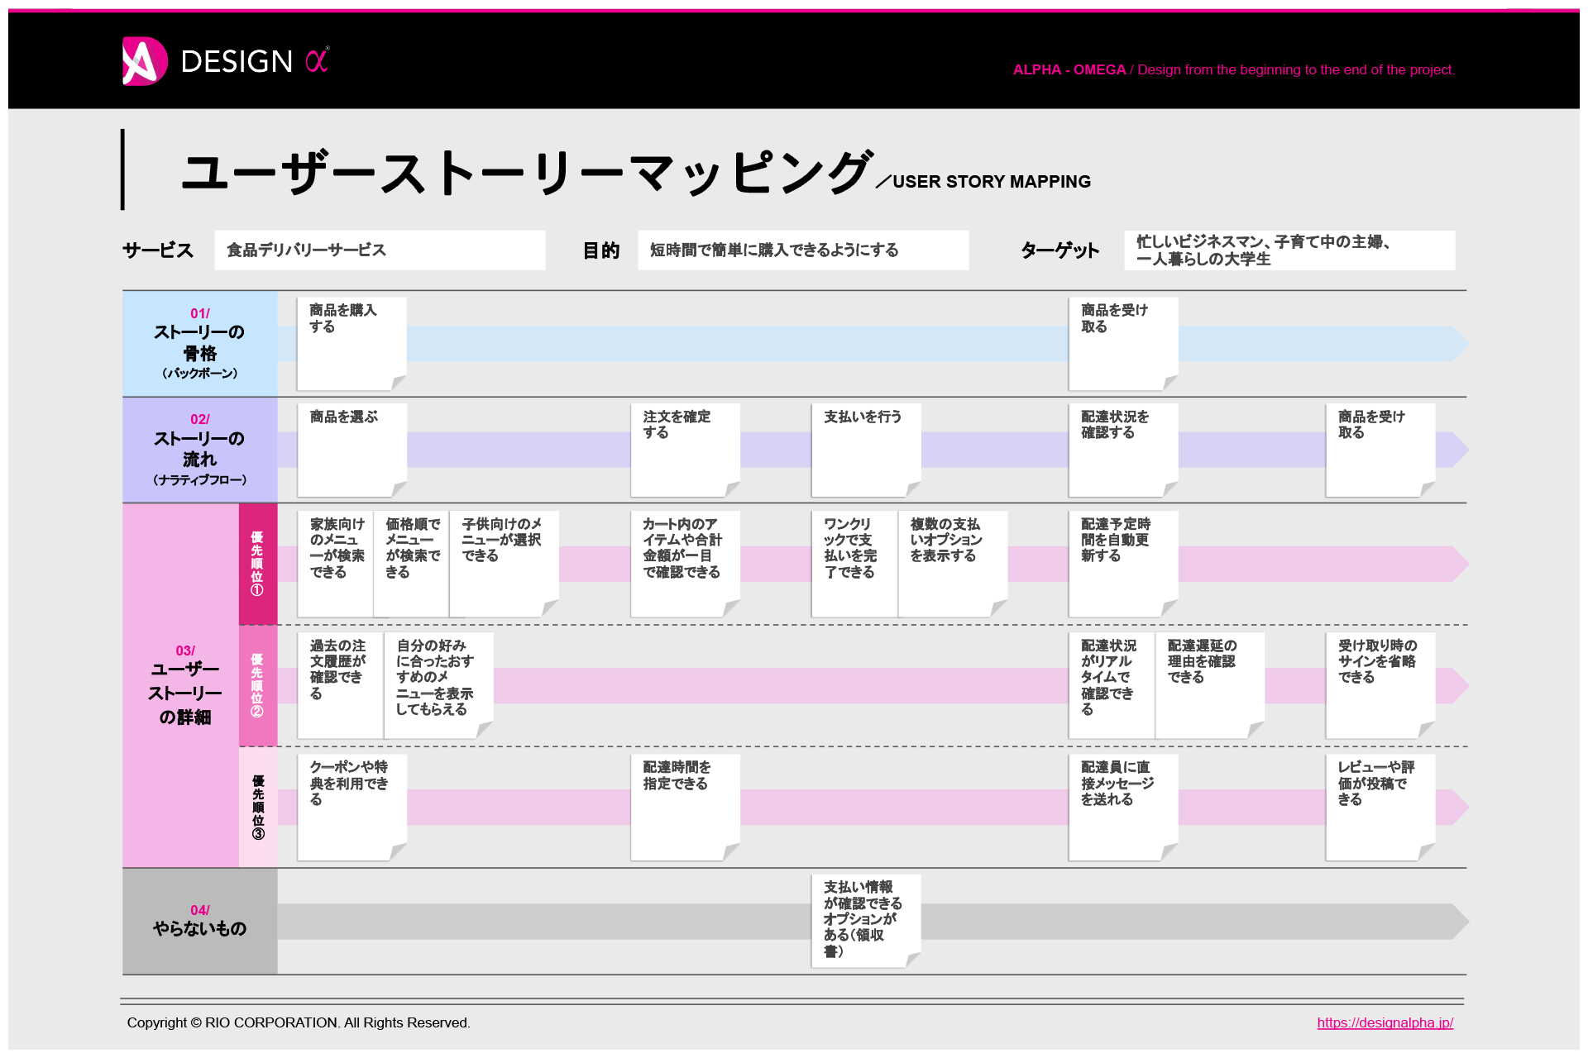Select the クーポンや特典を利用できる note
This screenshot has width=1588, height=1058.
click(x=352, y=808)
